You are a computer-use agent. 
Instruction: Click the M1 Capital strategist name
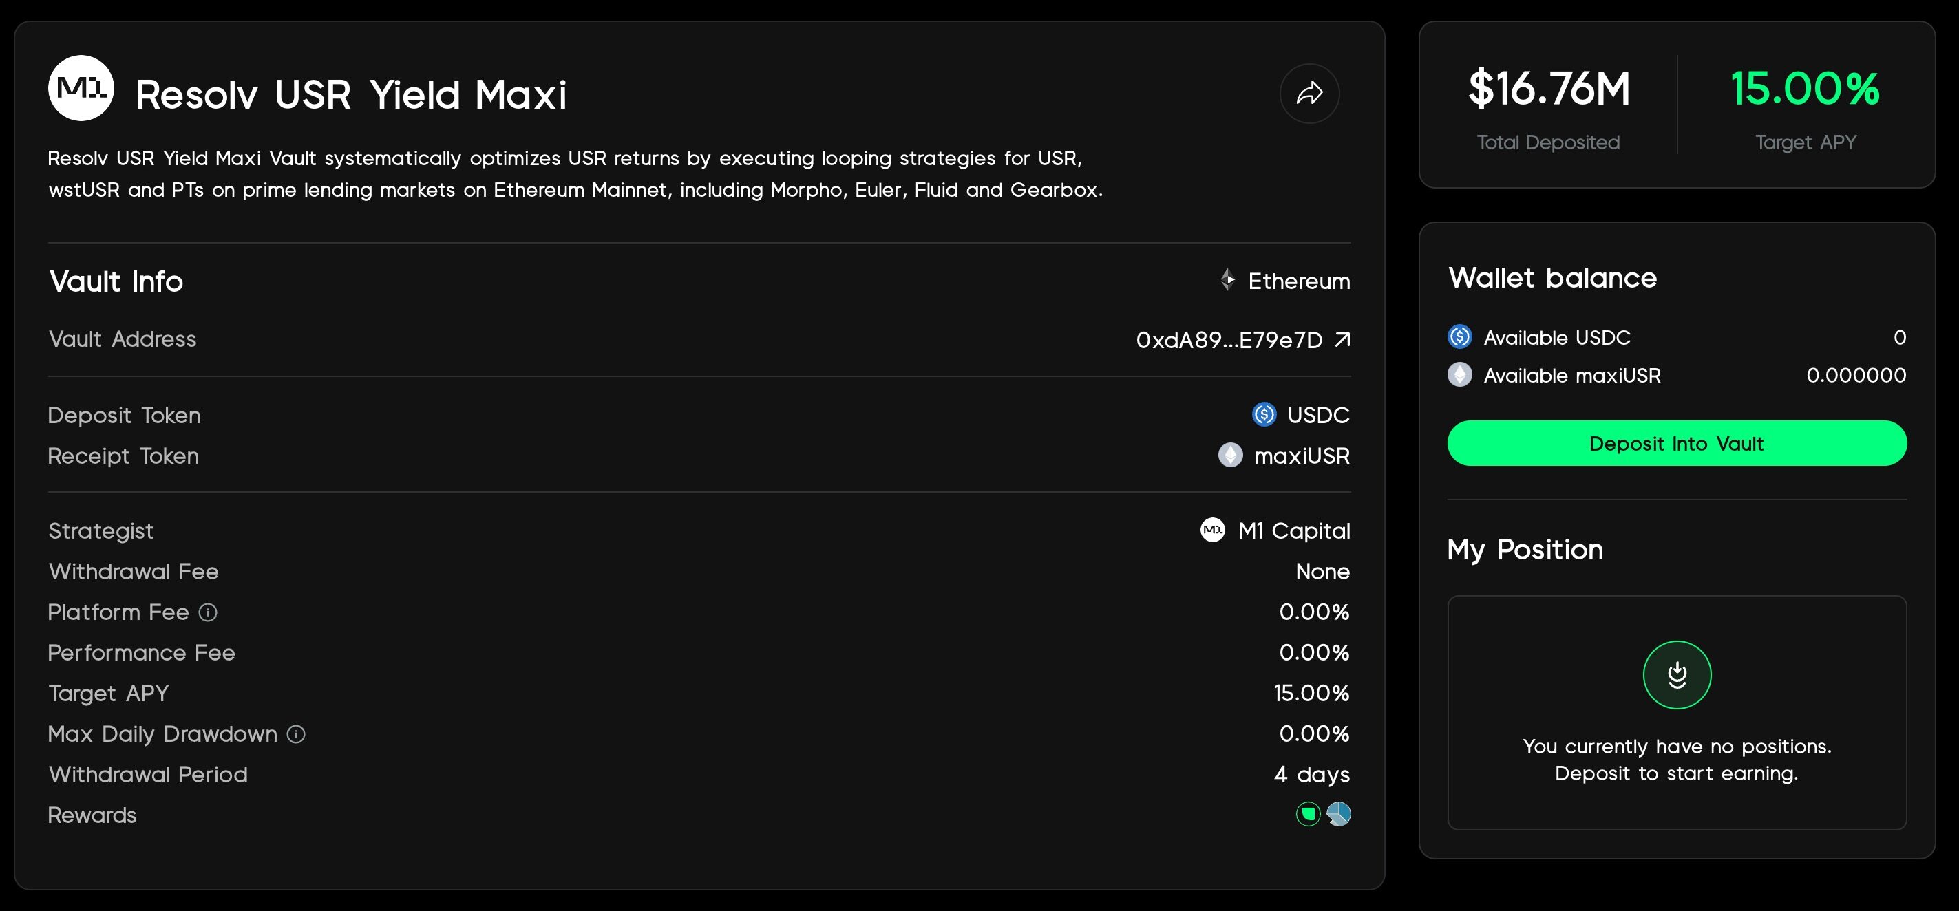[x=1294, y=530]
